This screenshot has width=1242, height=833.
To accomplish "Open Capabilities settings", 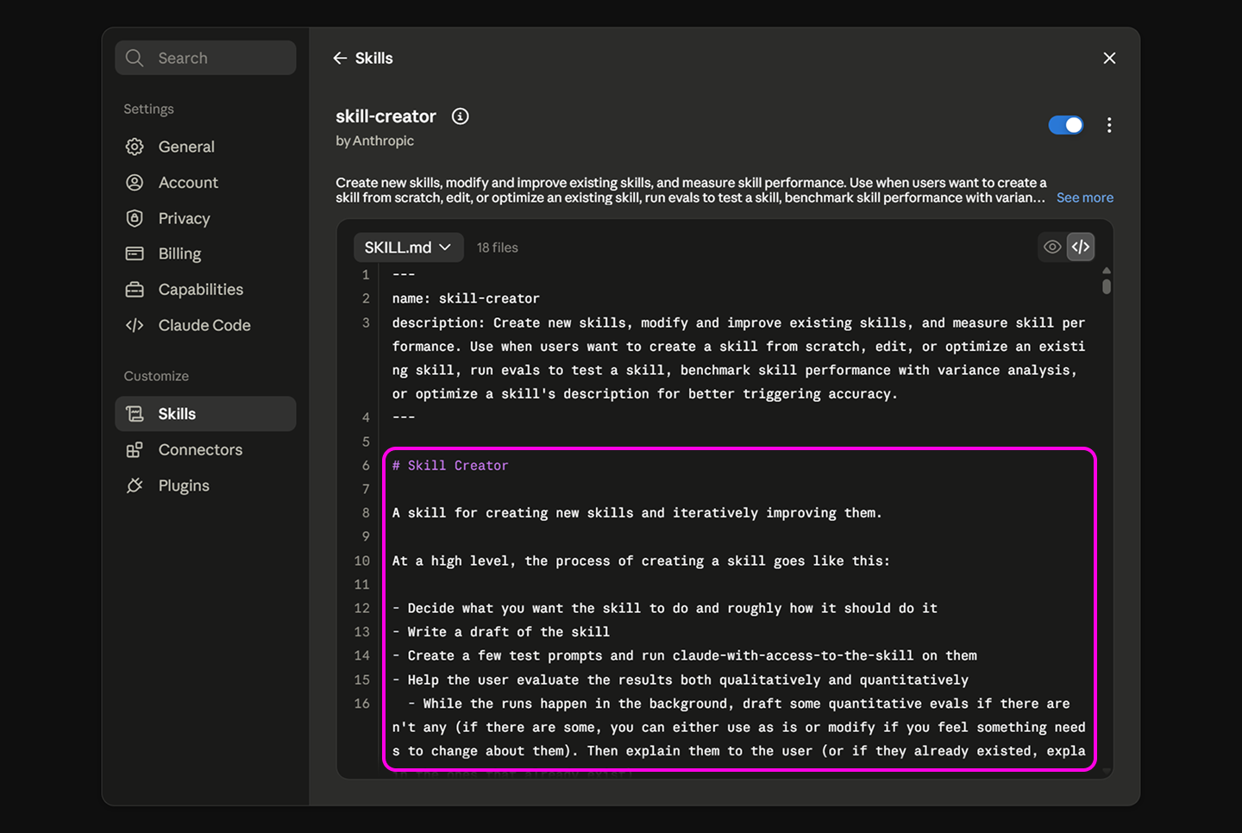I will [x=205, y=290].
